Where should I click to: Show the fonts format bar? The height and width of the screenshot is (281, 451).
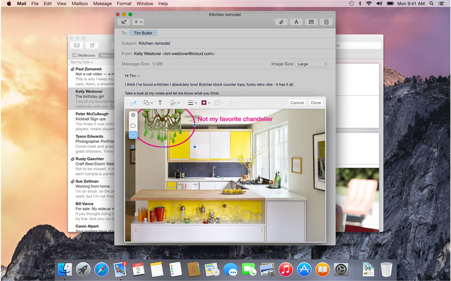click(296, 22)
